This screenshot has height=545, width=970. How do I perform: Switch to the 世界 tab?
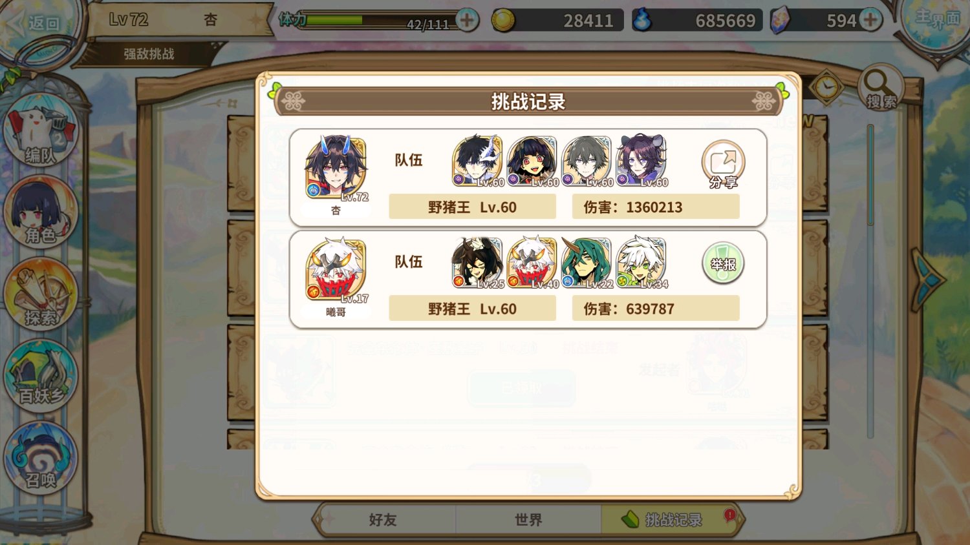click(528, 519)
